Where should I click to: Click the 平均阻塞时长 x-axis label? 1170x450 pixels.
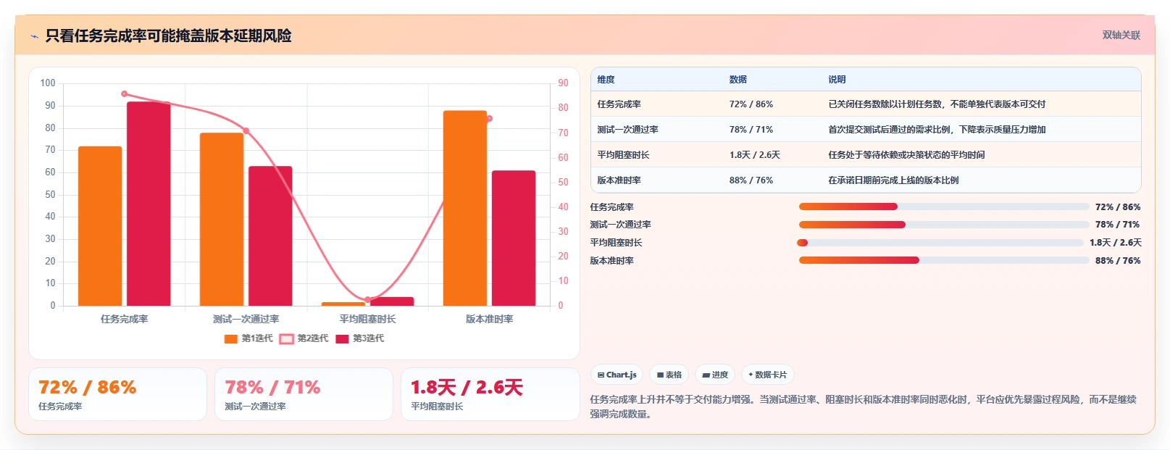[x=368, y=319]
